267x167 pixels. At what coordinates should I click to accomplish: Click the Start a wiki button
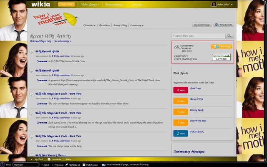pos(66,5)
